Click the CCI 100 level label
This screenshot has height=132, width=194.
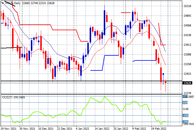(185, 103)
